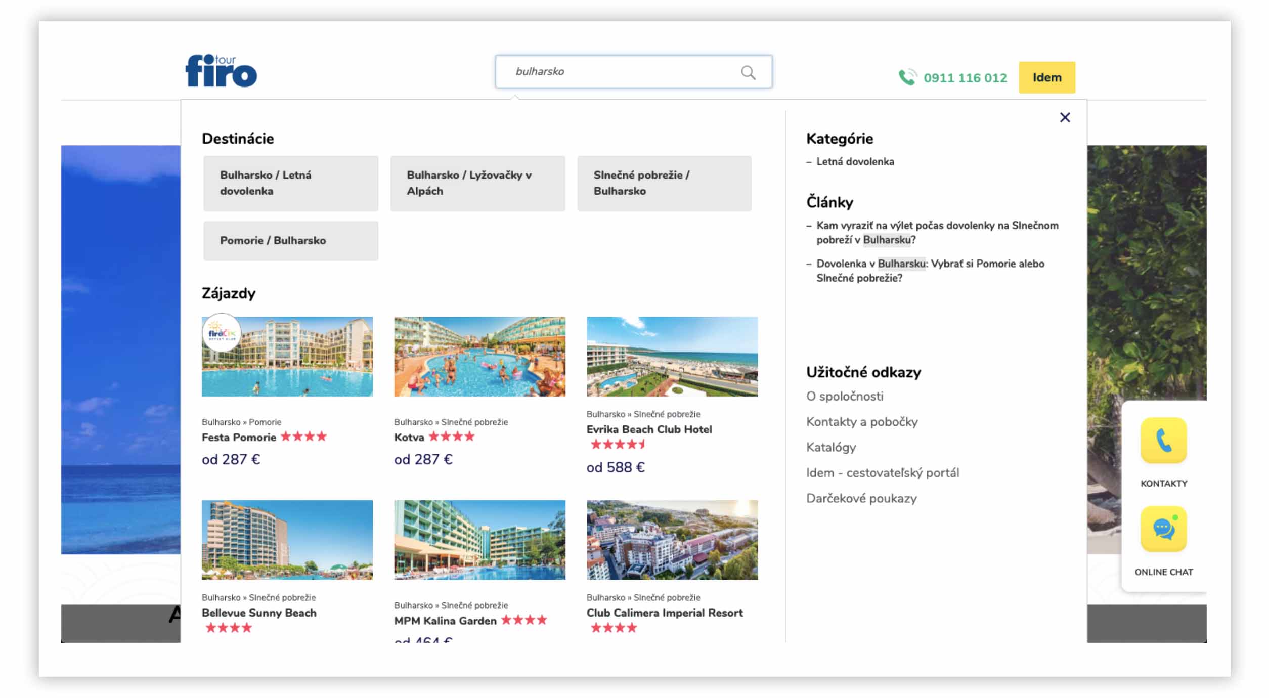Open the Letná dovolenka category
1269x698 pixels.
(x=855, y=162)
